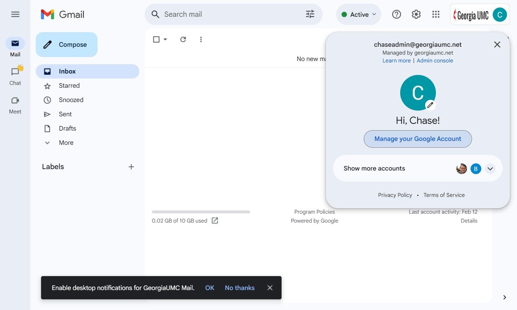The width and height of the screenshot is (517, 310).
Task: Switch to the Chat section
Action: click(15, 76)
